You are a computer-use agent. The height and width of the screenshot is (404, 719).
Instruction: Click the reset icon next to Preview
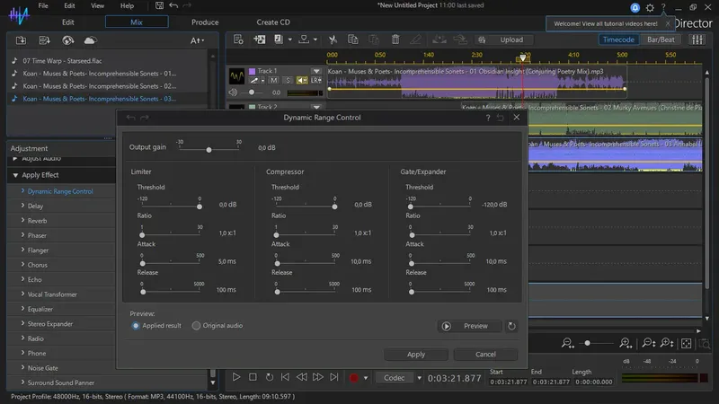[x=511, y=326]
